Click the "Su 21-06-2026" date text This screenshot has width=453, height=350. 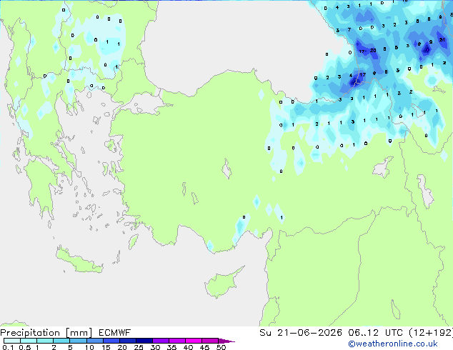[301, 333]
